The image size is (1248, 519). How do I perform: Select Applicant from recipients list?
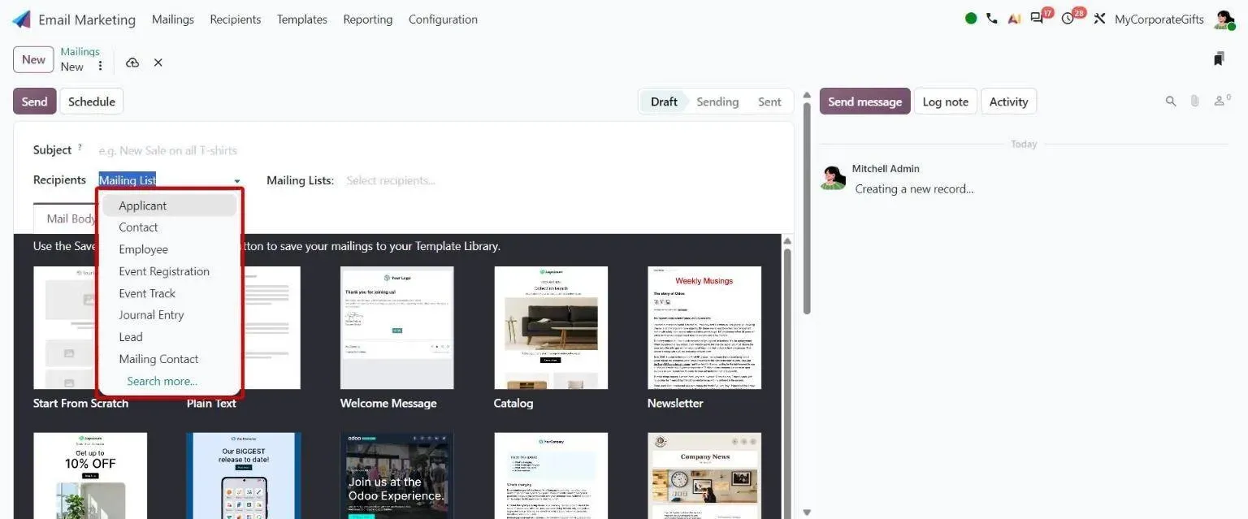[169, 205]
